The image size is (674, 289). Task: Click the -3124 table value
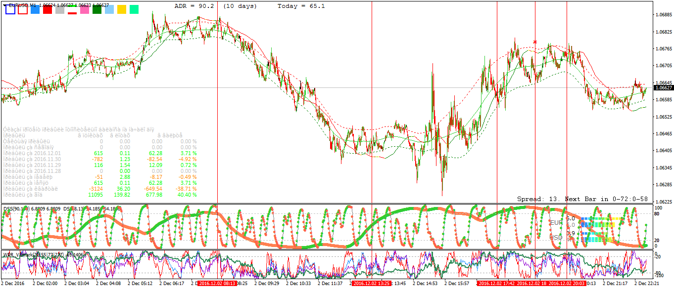[x=95, y=188]
